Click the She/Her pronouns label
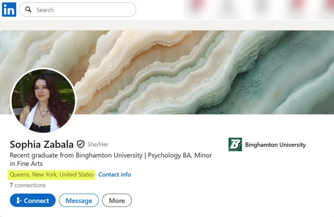 (98, 144)
